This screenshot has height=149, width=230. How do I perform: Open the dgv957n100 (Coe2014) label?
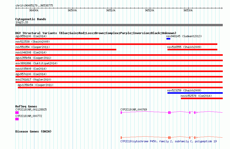(31, 74)
